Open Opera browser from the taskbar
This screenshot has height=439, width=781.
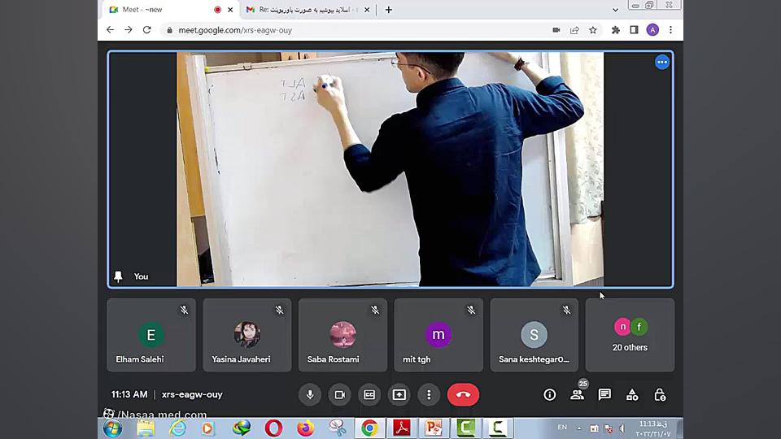click(273, 428)
